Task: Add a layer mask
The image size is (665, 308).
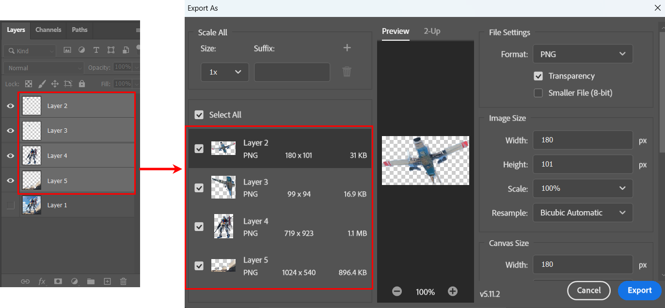Action: click(58, 281)
